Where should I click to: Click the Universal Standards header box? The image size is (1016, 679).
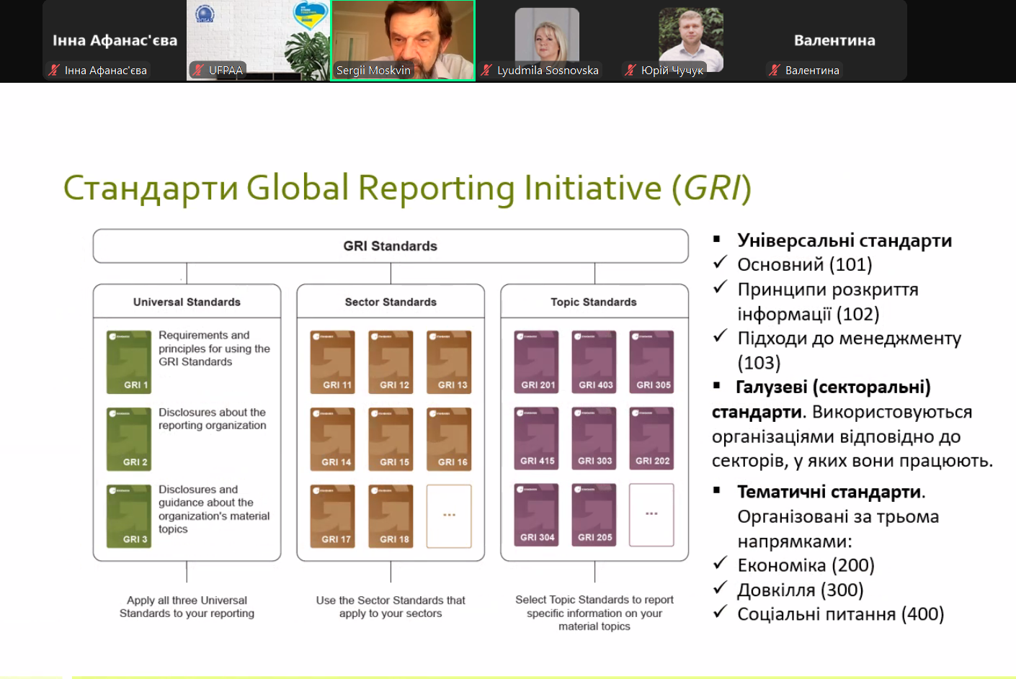click(x=187, y=302)
